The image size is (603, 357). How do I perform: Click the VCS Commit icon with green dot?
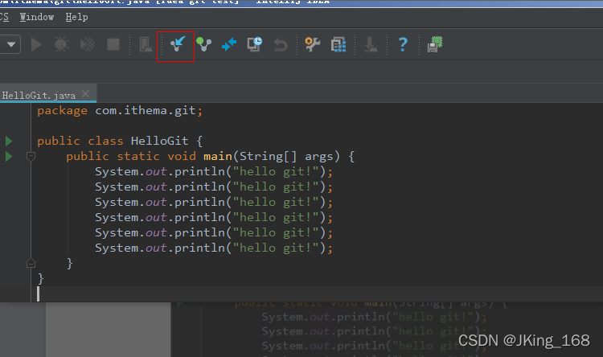[204, 44]
